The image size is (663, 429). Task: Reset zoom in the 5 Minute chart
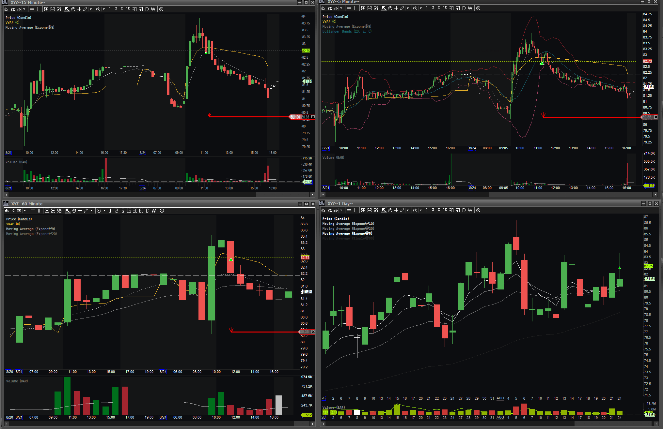pyautogui.click(x=376, y=8)
